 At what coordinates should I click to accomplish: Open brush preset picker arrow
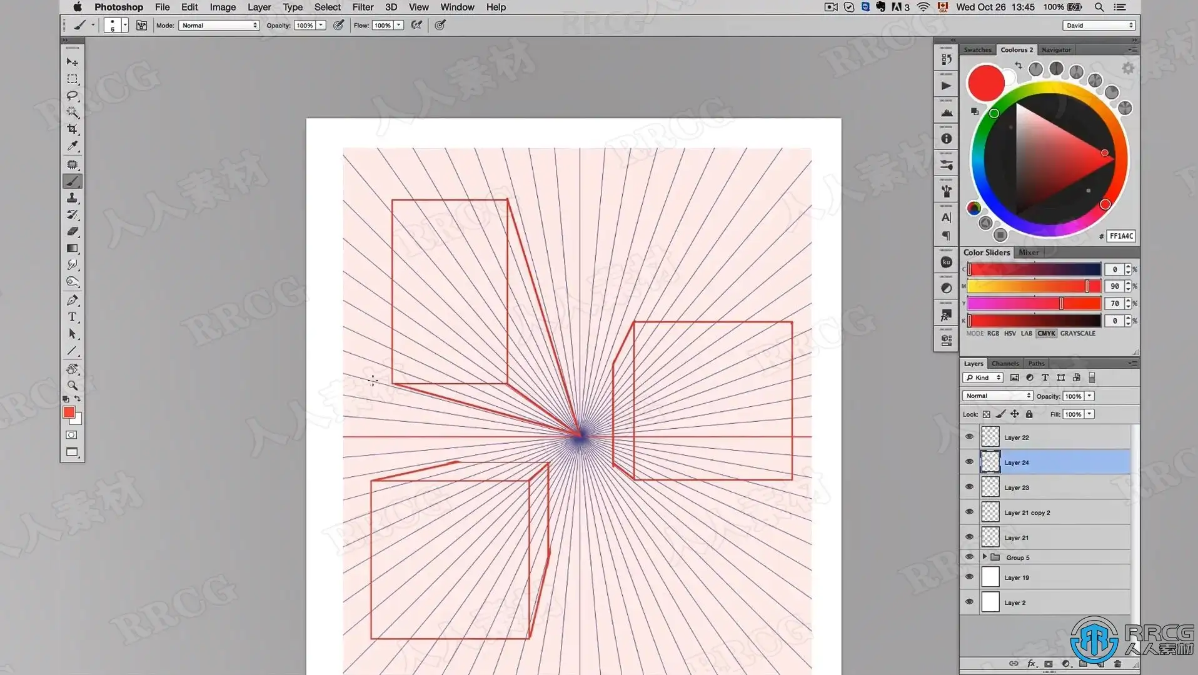pyautogui.click(x=125, y=25)
